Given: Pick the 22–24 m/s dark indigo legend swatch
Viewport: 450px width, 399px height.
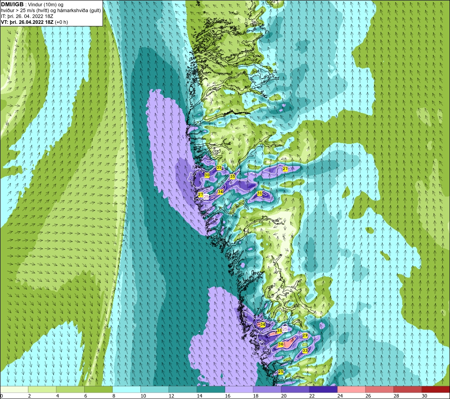Looking at the screenshot, I should coord(324,389).
